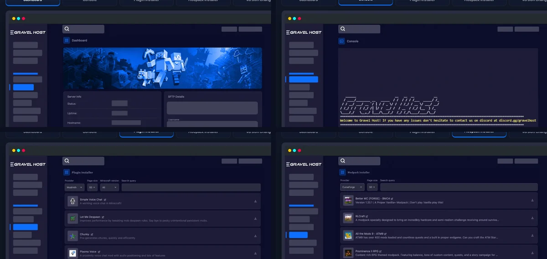Open the Minecraft version All dropdown

109,187
